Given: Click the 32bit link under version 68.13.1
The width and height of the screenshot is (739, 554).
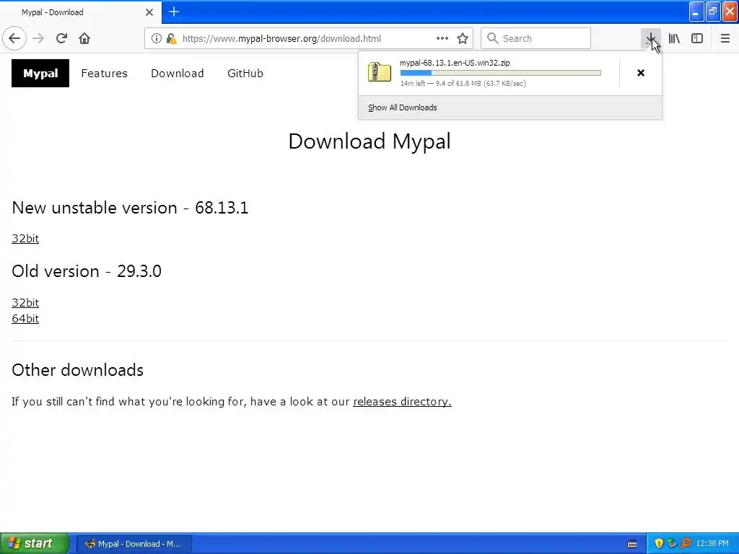Looking at the screenshot, I should (x=25, y=238).
